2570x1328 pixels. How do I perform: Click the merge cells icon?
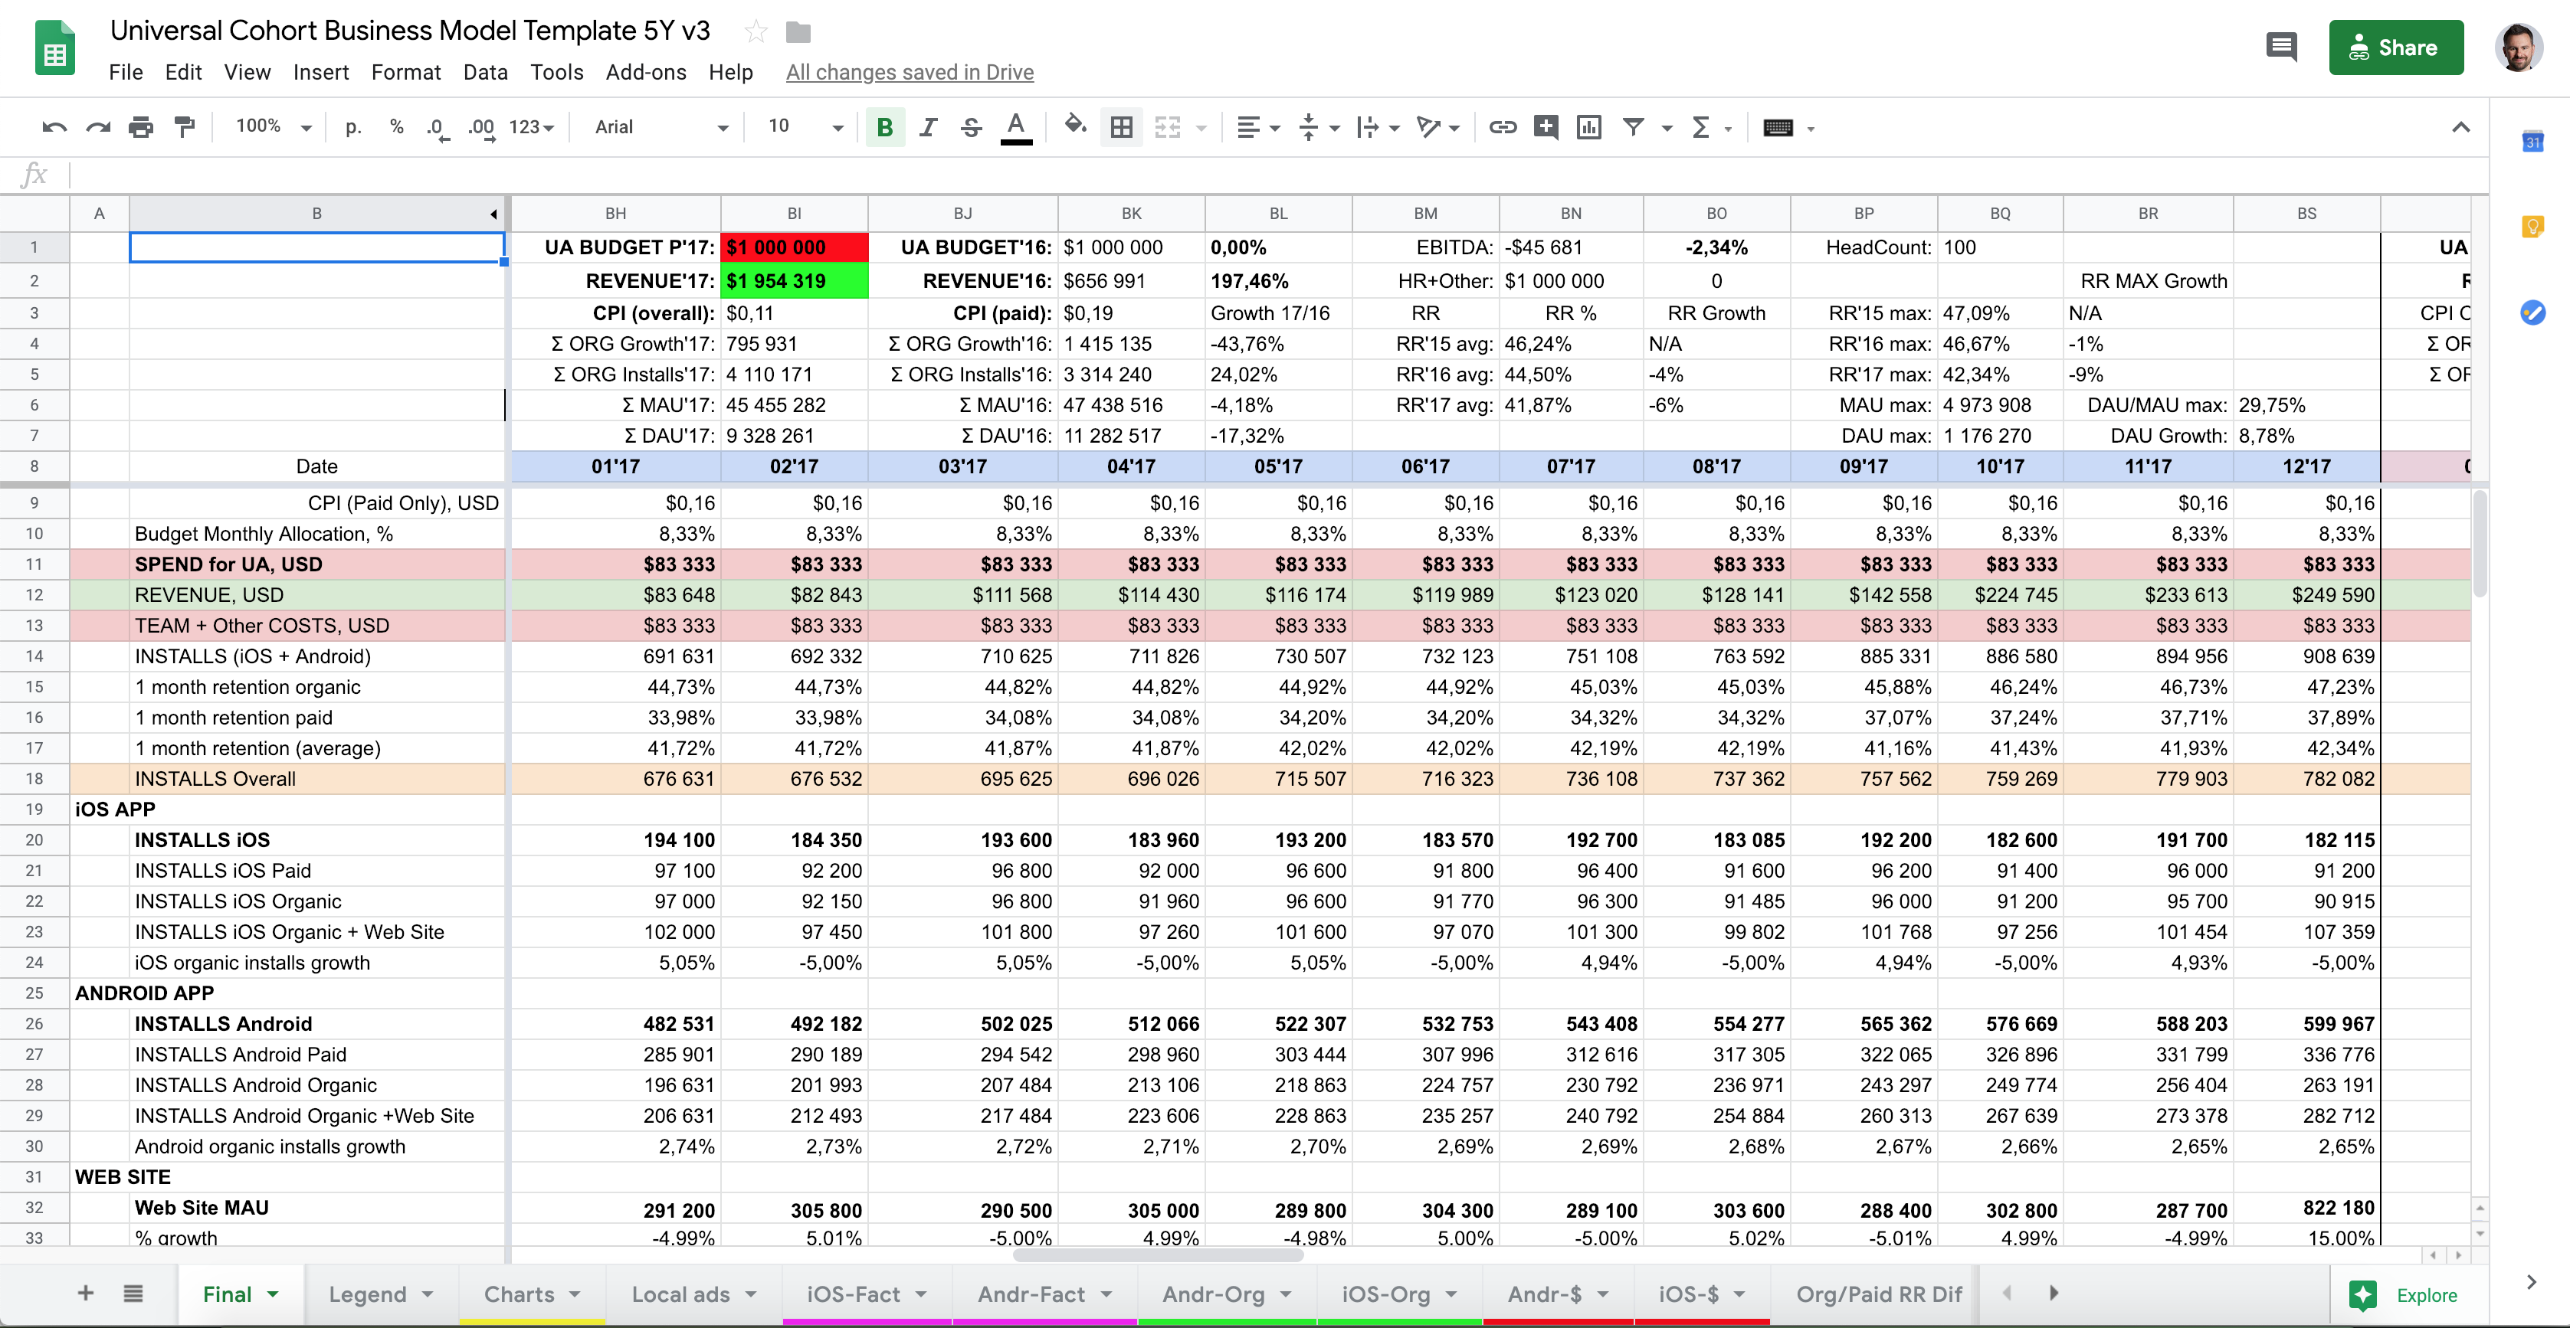point(1167,127)
